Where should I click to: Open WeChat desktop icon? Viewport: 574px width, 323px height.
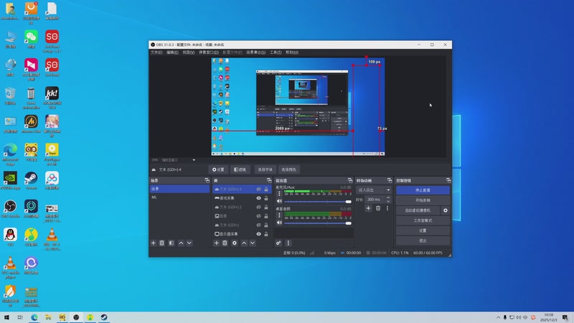coord(31,39)
